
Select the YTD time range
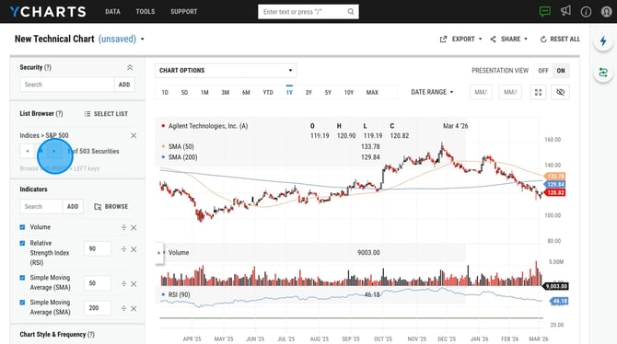click(x=268, y=92)
